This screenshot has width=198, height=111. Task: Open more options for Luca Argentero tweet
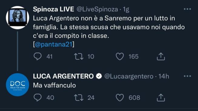(187, 76)
